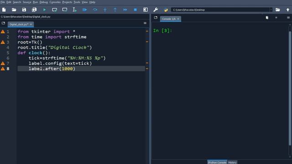Maximize the current pane
292x164 pixels.
click(146, 10)
